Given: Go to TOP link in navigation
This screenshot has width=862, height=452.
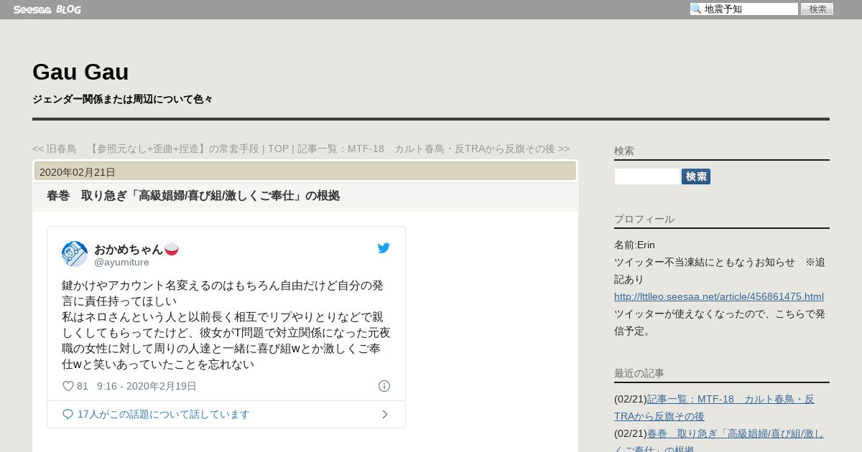Looking at the screenshot, I should pyautogui.click(x=278, y=149).
